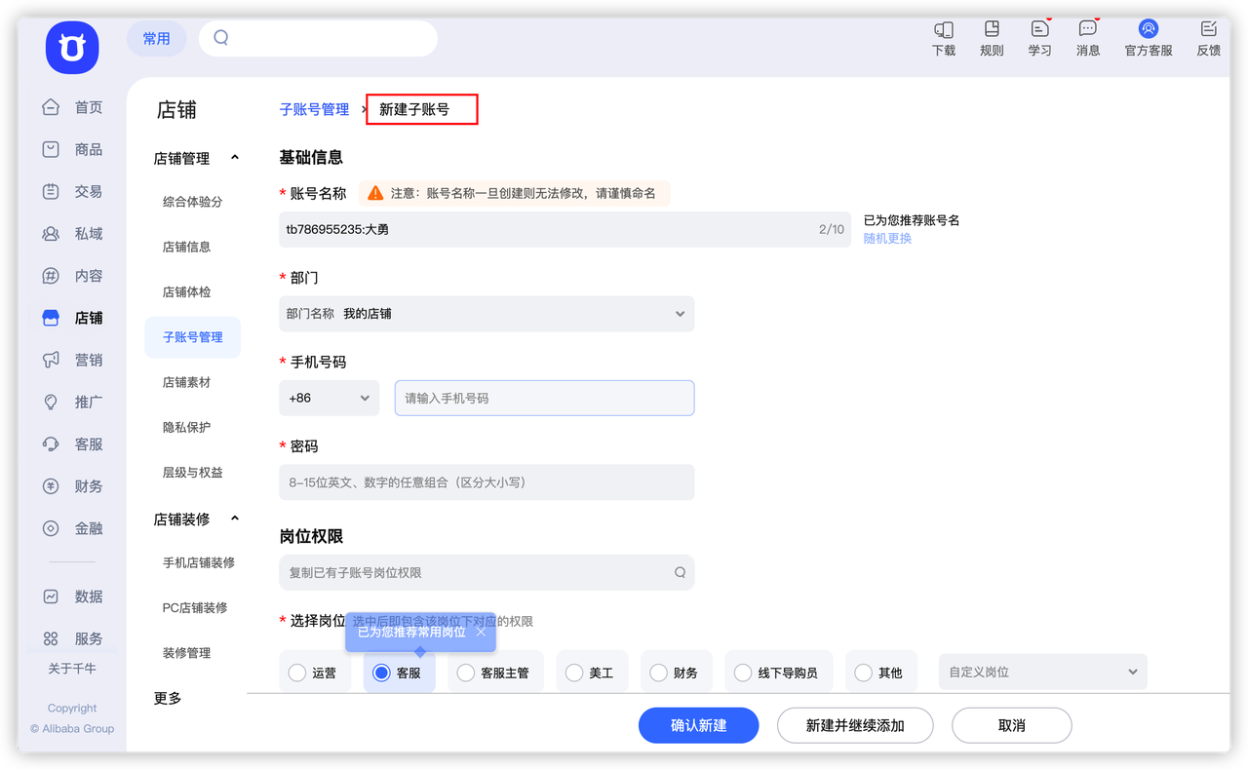This screenshot has width=1248, height=770.
Task: Open 交易 transactions icon in sidebar
Action: (51, 192)
